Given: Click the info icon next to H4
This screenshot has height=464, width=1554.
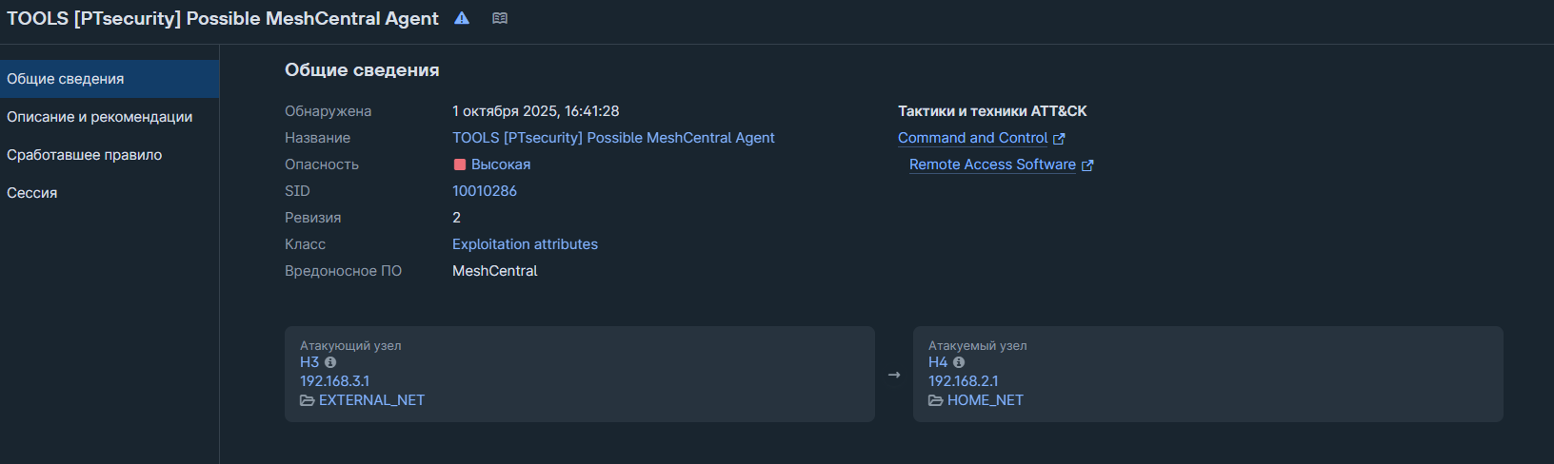Looking at the screenshot, I should pos(959,362).
